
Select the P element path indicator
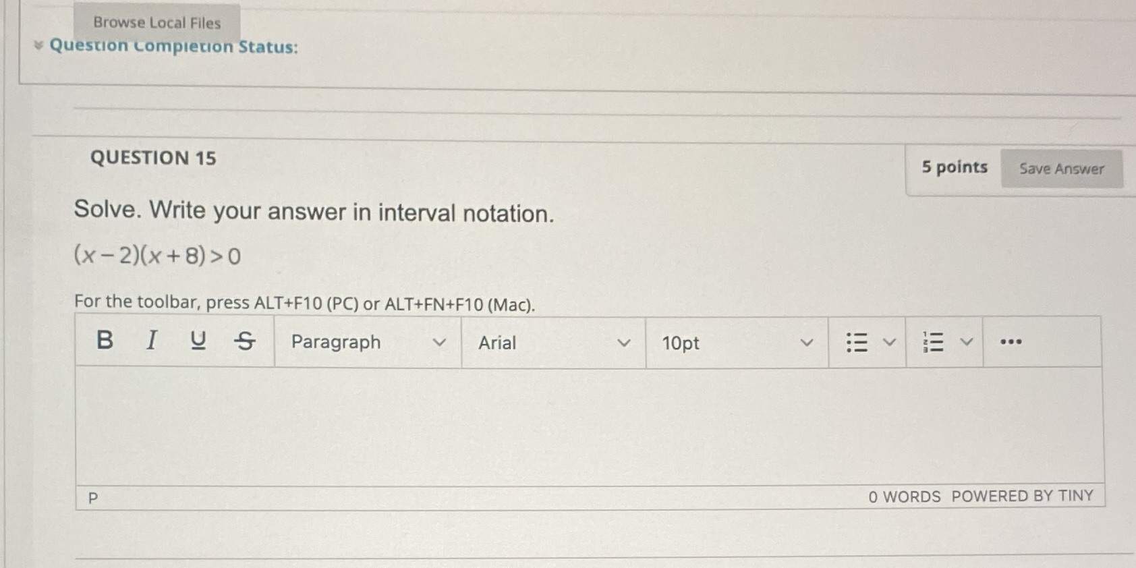click(94, 497)
